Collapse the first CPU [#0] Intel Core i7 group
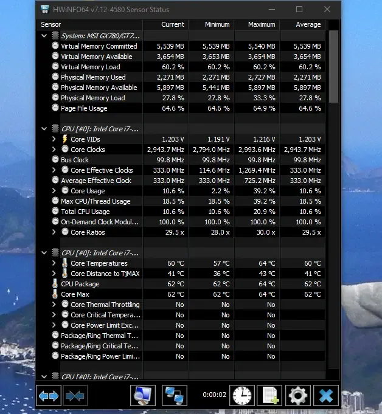Image resolution: width=382 pixels, height=414 pixels. [44, 129]
